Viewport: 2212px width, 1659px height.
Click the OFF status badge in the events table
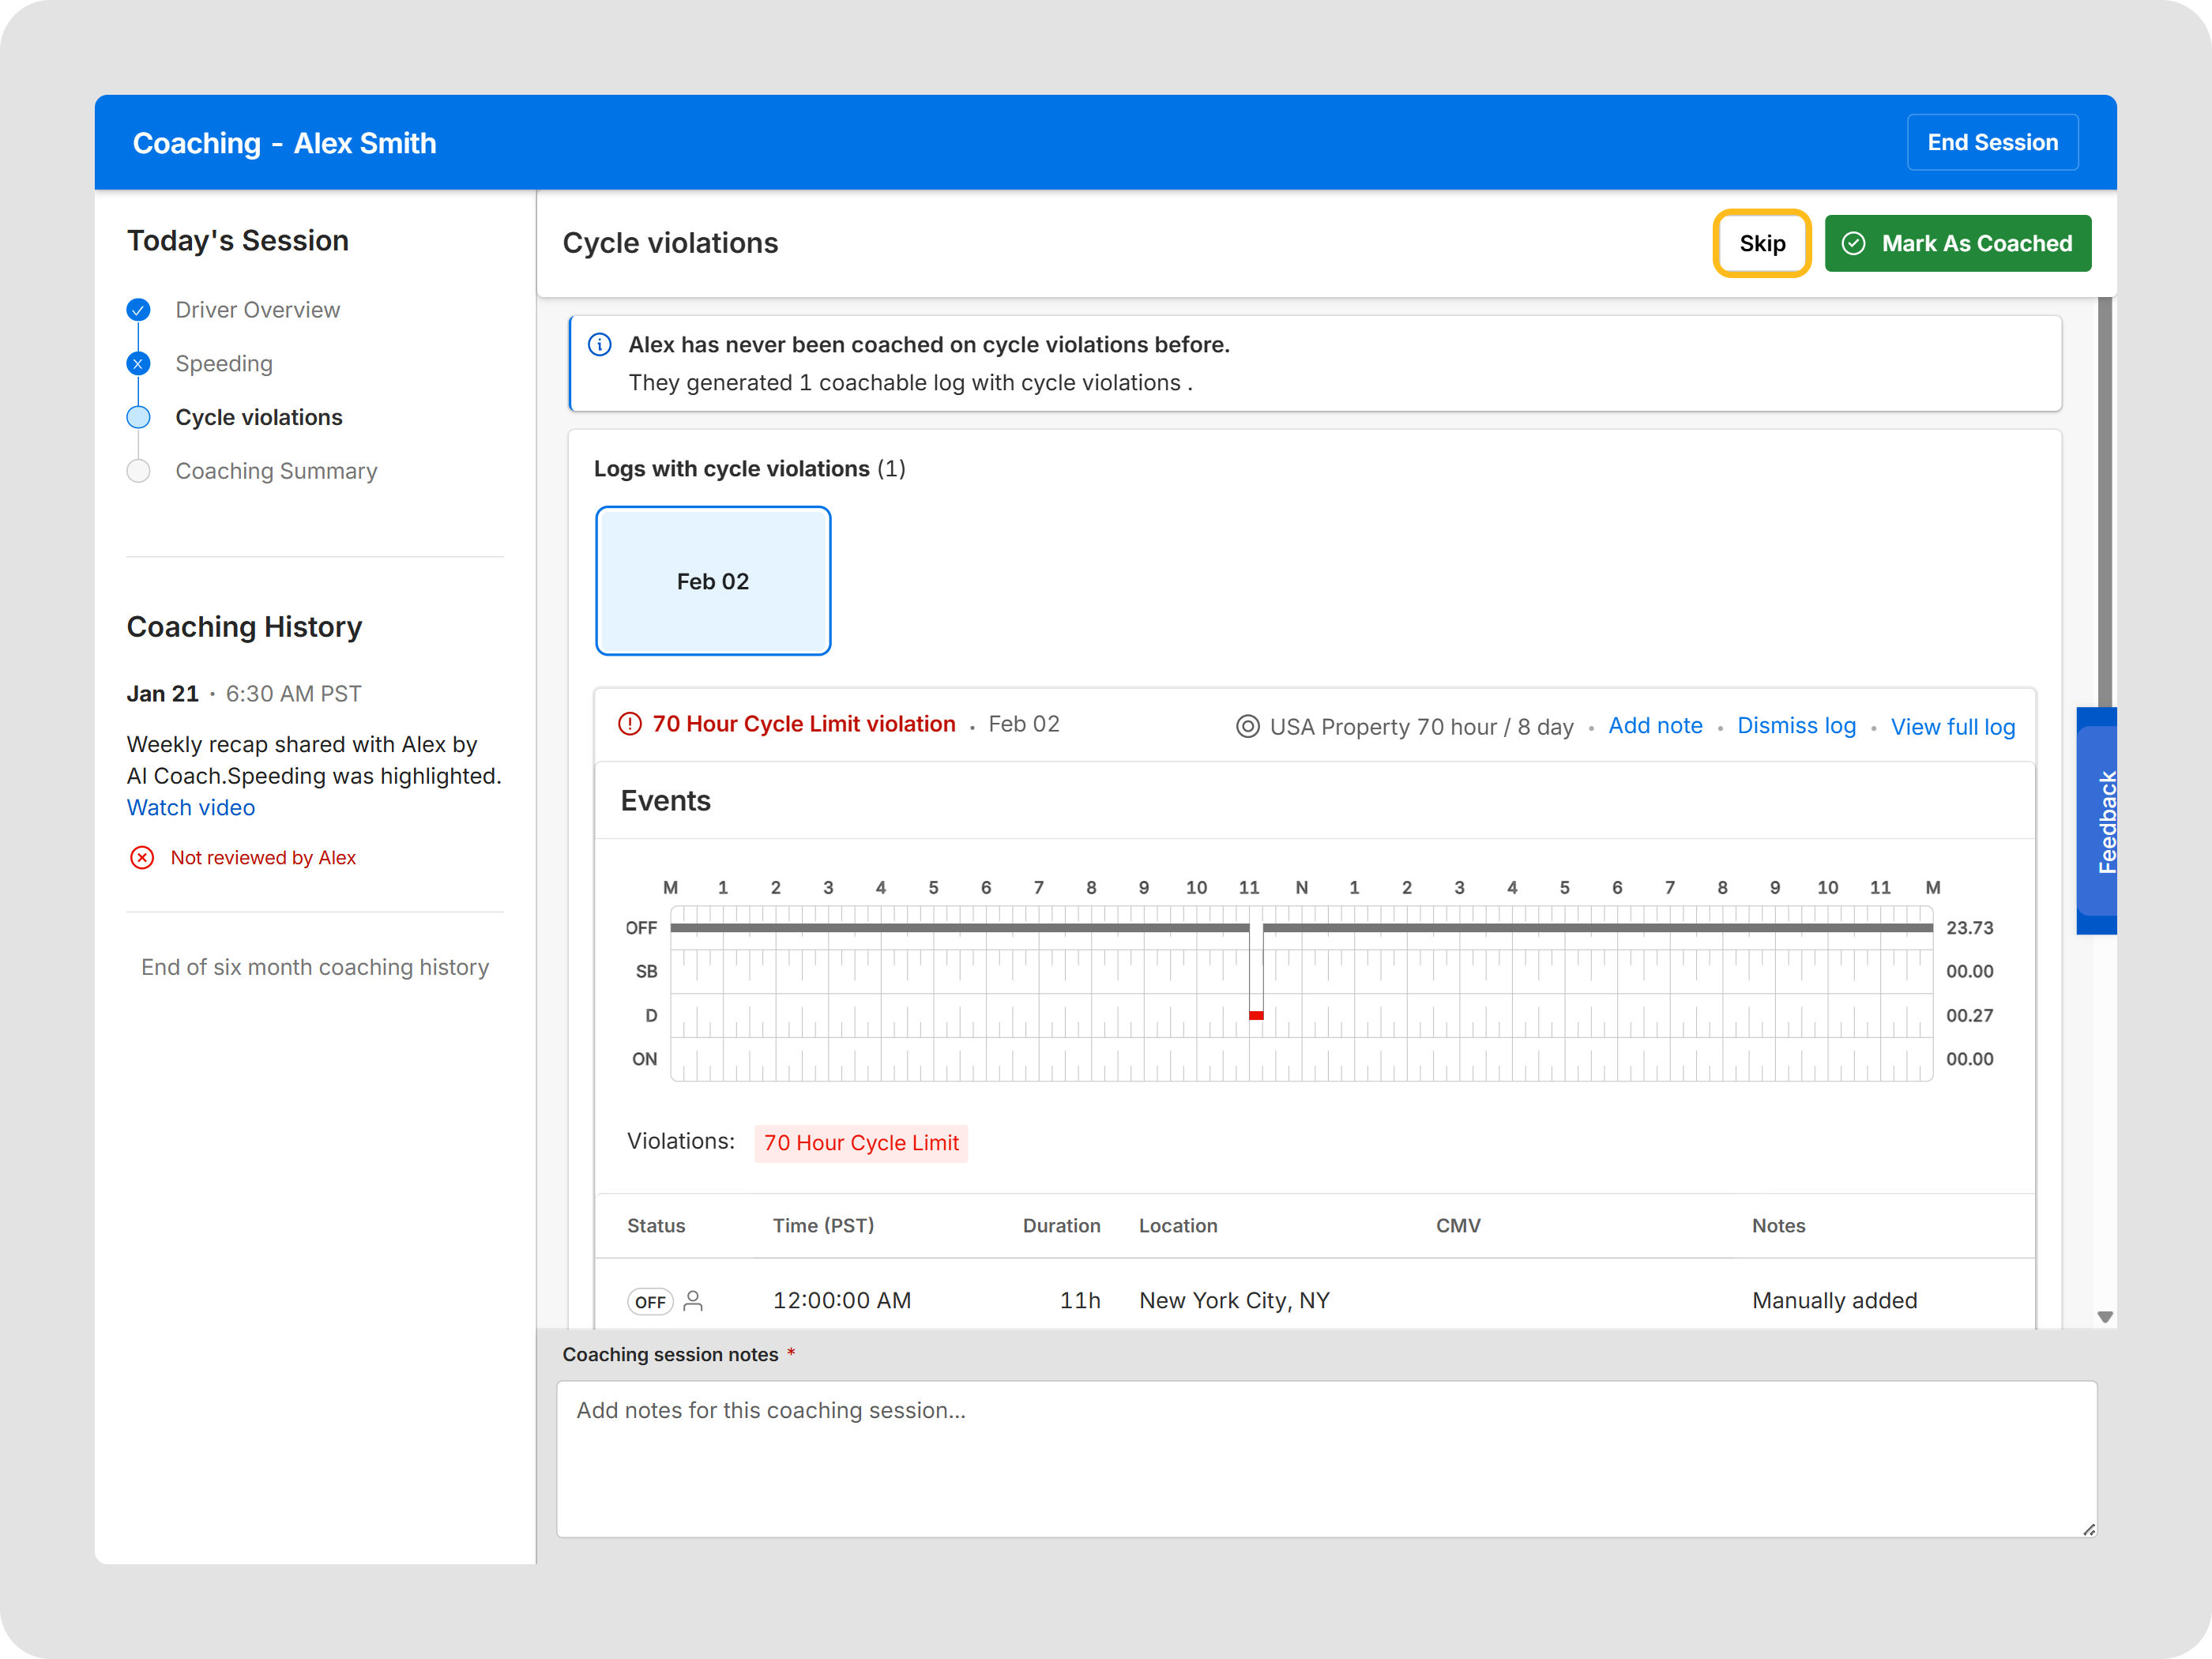coord(650,1301)
